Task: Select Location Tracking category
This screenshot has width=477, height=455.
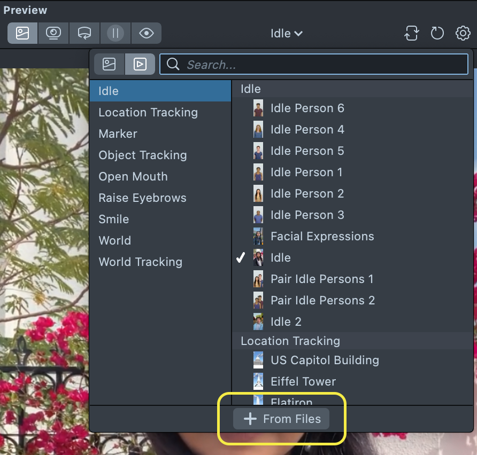Action: click(x=148, y=113)
